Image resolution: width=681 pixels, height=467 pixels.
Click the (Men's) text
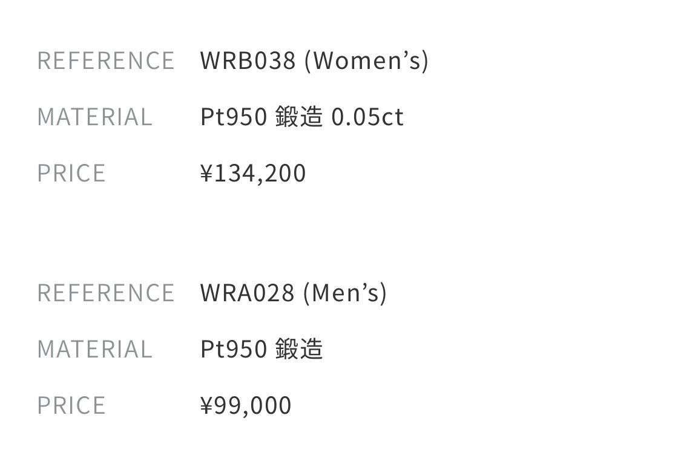click(344, 293)
